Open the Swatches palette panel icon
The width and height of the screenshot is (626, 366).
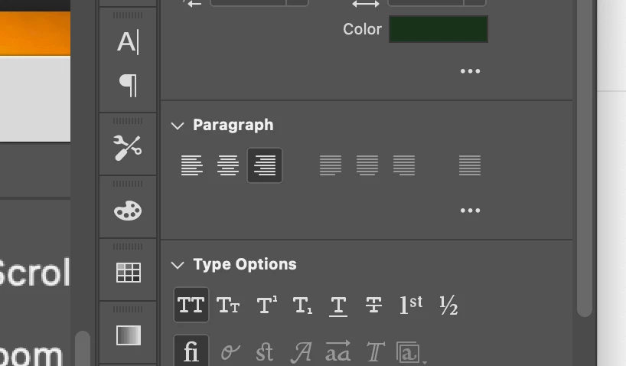point(128,211)
